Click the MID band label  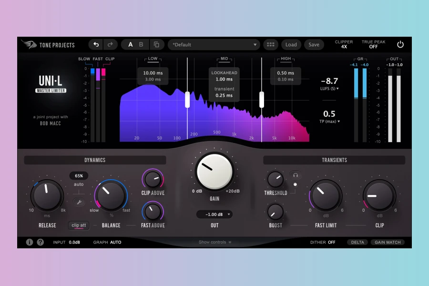(x=225, y=59)
